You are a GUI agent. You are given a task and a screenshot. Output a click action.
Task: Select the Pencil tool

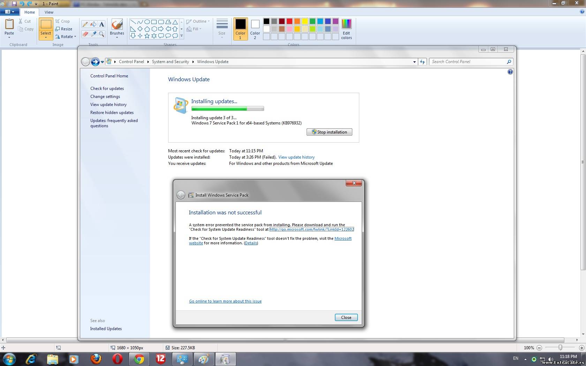85,24
